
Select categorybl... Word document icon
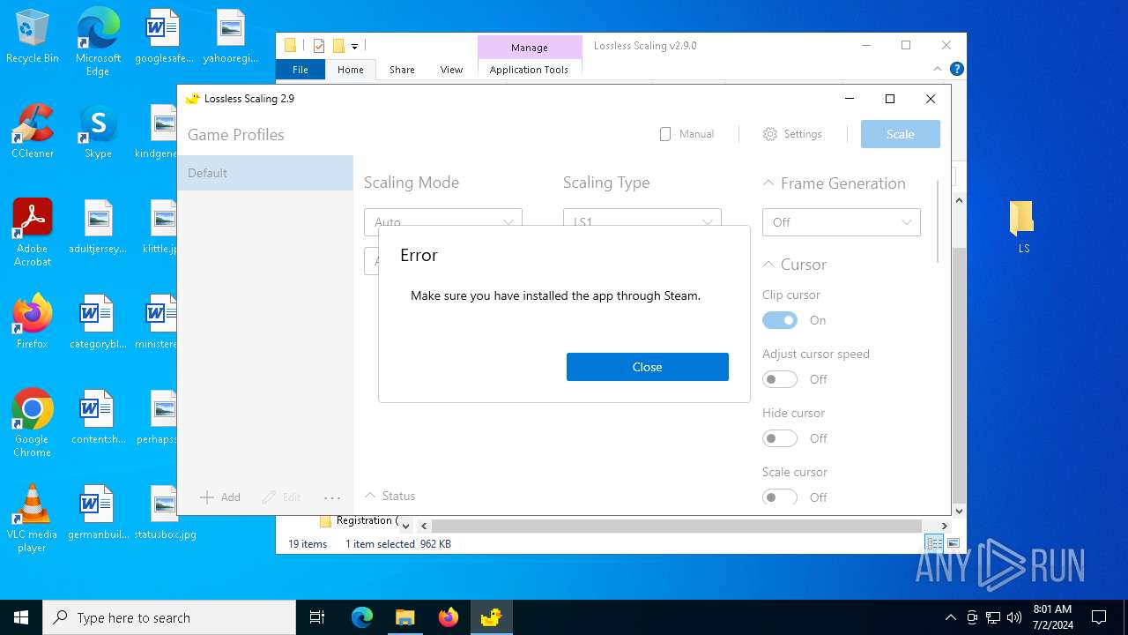[x=98, y=322]
